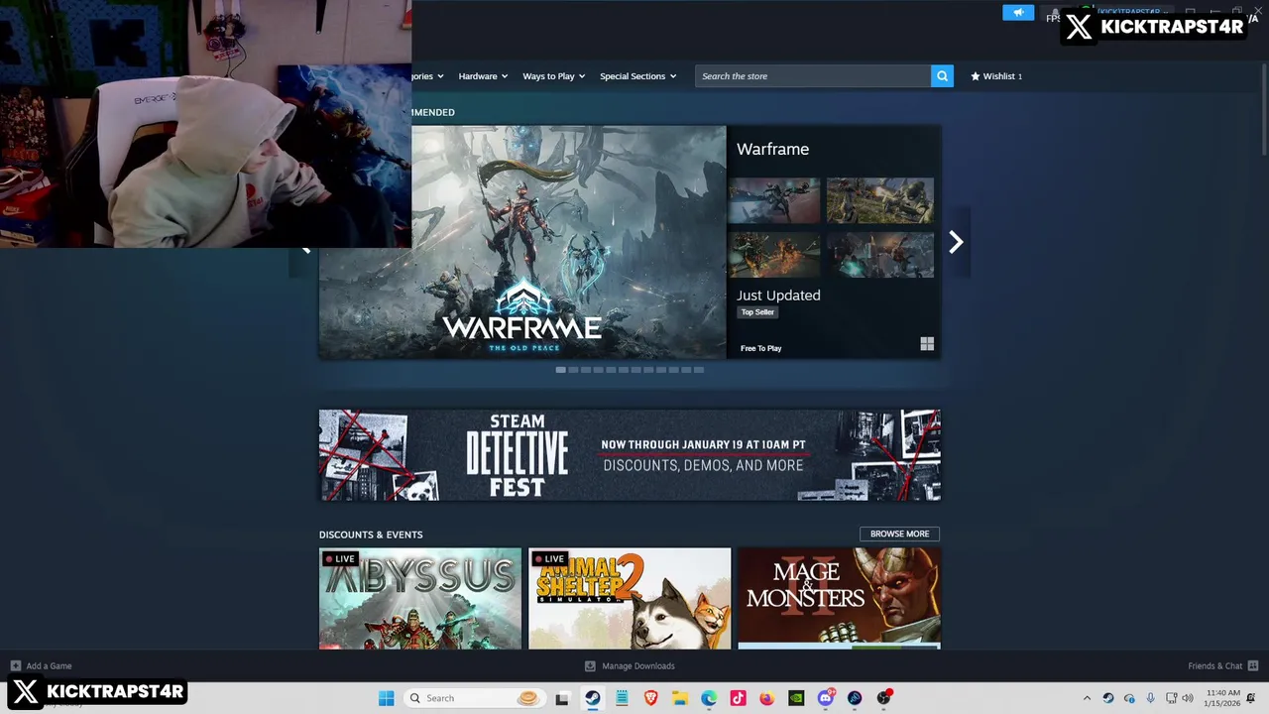Click the store page vertical scrollbar
The width and height of the screenshot is (1269, 714).
[x=1264, y=109]
